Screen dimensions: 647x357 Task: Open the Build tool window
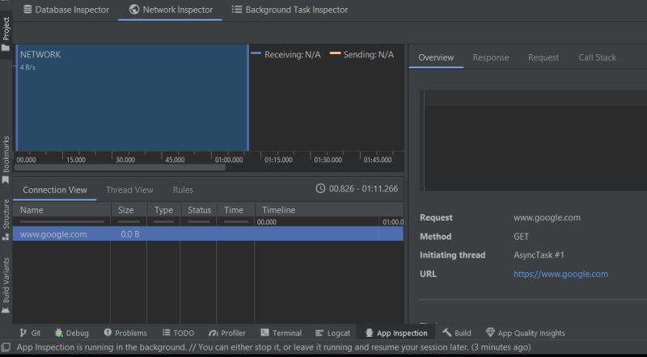tap(457, 333)
